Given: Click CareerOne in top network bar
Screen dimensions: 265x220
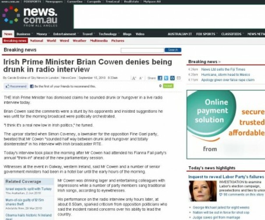Looking at the screenshot, I should 75,1.
